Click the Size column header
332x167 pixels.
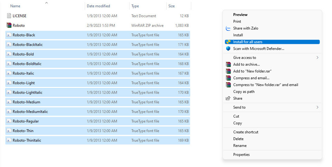(172, 6)
